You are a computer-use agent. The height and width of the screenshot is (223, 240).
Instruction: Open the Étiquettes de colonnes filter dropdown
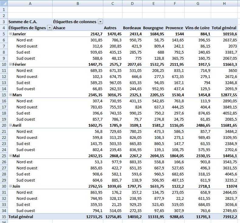coord(100,22)
